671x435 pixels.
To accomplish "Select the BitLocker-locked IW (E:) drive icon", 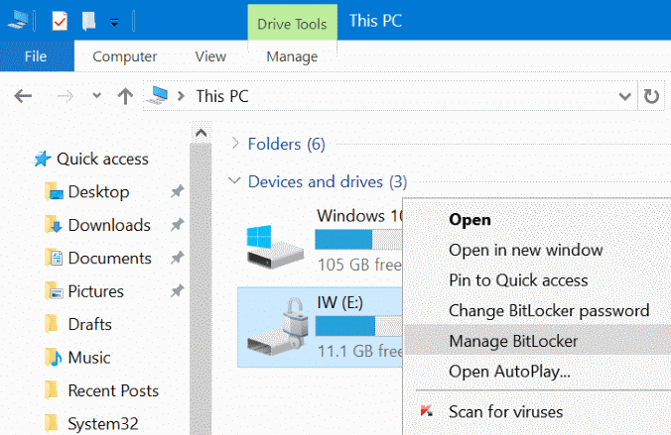I will click(278, 327).
